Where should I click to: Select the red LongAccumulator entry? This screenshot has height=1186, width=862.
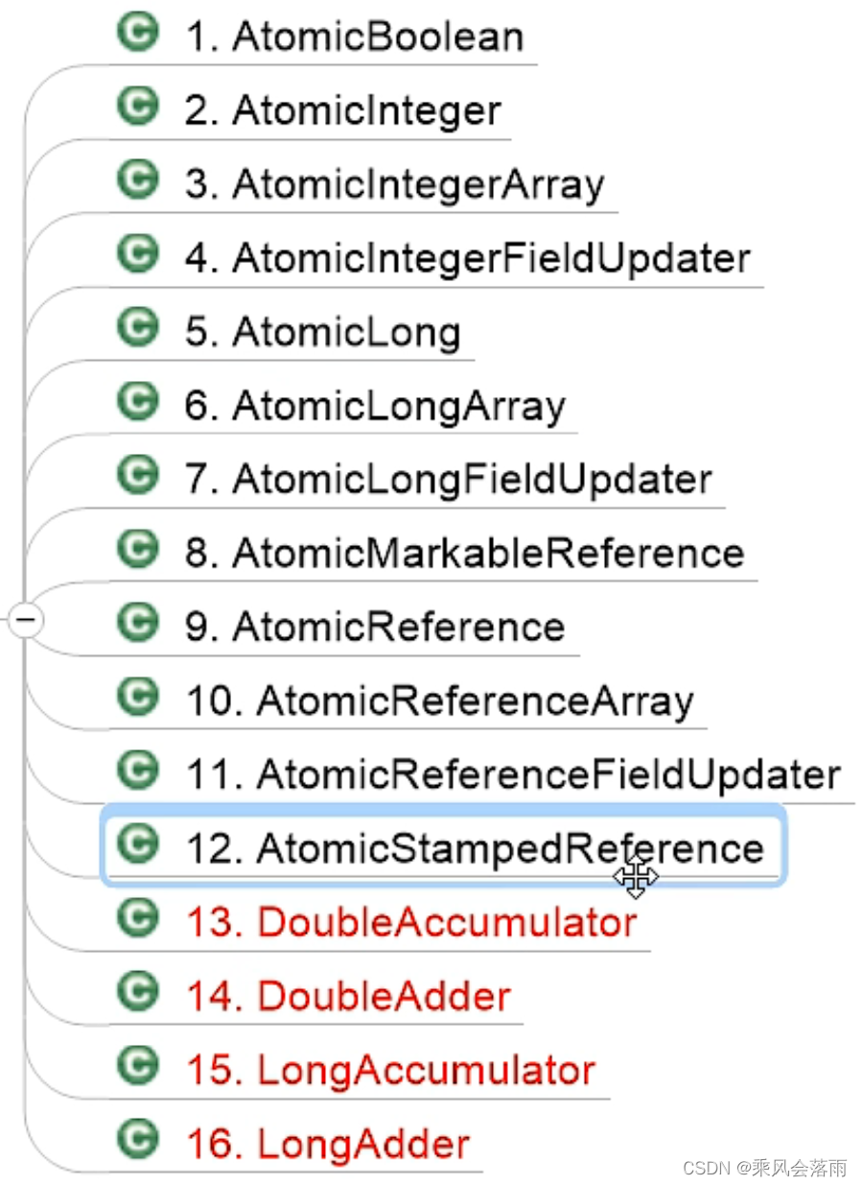pyautogui.click(x=390, y=1069)
